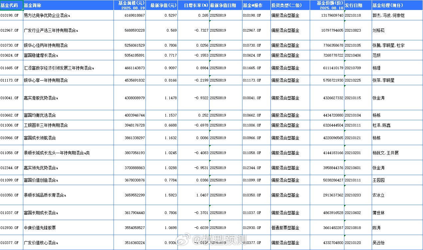Viewport: 423px width, 250px height.
Task: Select fund name 广发价值核心混合A
Action: (69, 243)
